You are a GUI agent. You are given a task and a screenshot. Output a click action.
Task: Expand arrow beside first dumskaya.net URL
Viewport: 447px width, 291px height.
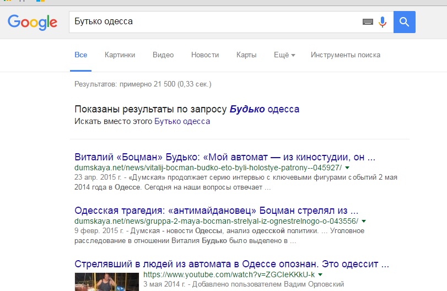[347, 168]
